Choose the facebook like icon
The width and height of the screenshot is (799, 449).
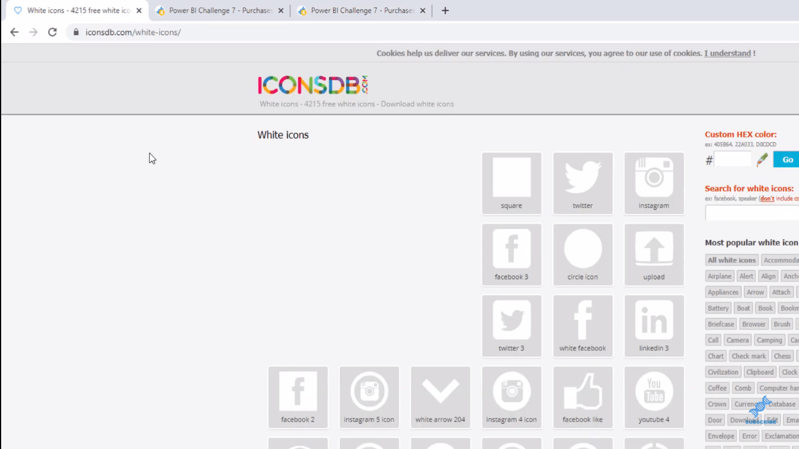[x=583, y=397]
